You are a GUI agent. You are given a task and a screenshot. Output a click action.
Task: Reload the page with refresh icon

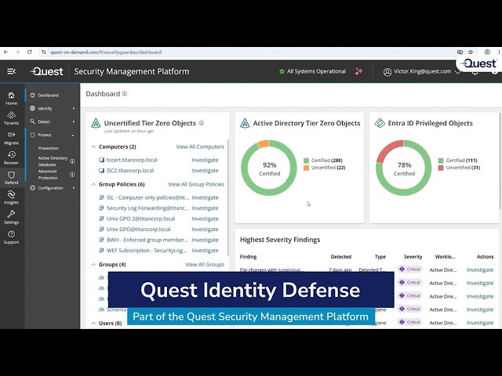point(30,52)
